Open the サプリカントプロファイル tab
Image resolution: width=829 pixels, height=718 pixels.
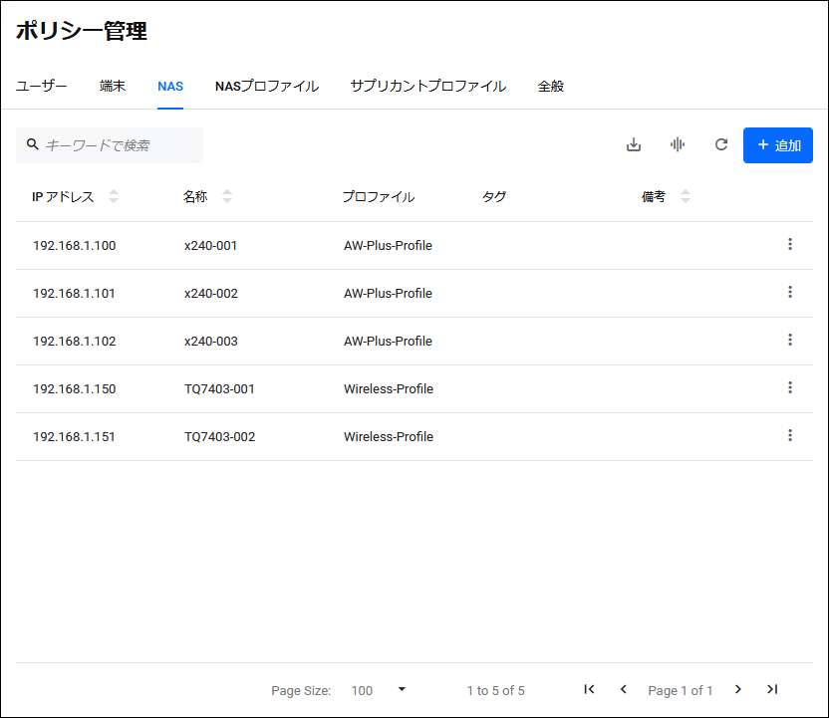tap(428, 86)
